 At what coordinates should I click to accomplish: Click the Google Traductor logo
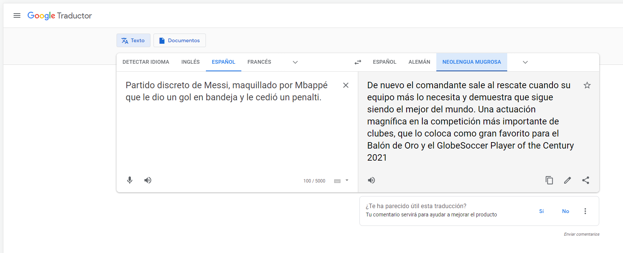(x=60, y=16)
